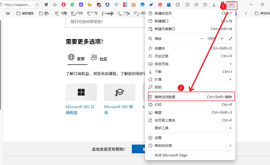Expand the 扩展 submenu

(190, 80)
